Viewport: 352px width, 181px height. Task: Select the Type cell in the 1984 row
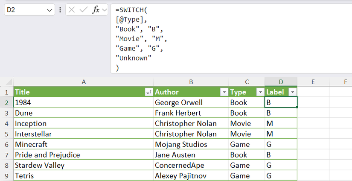[247, 102]
